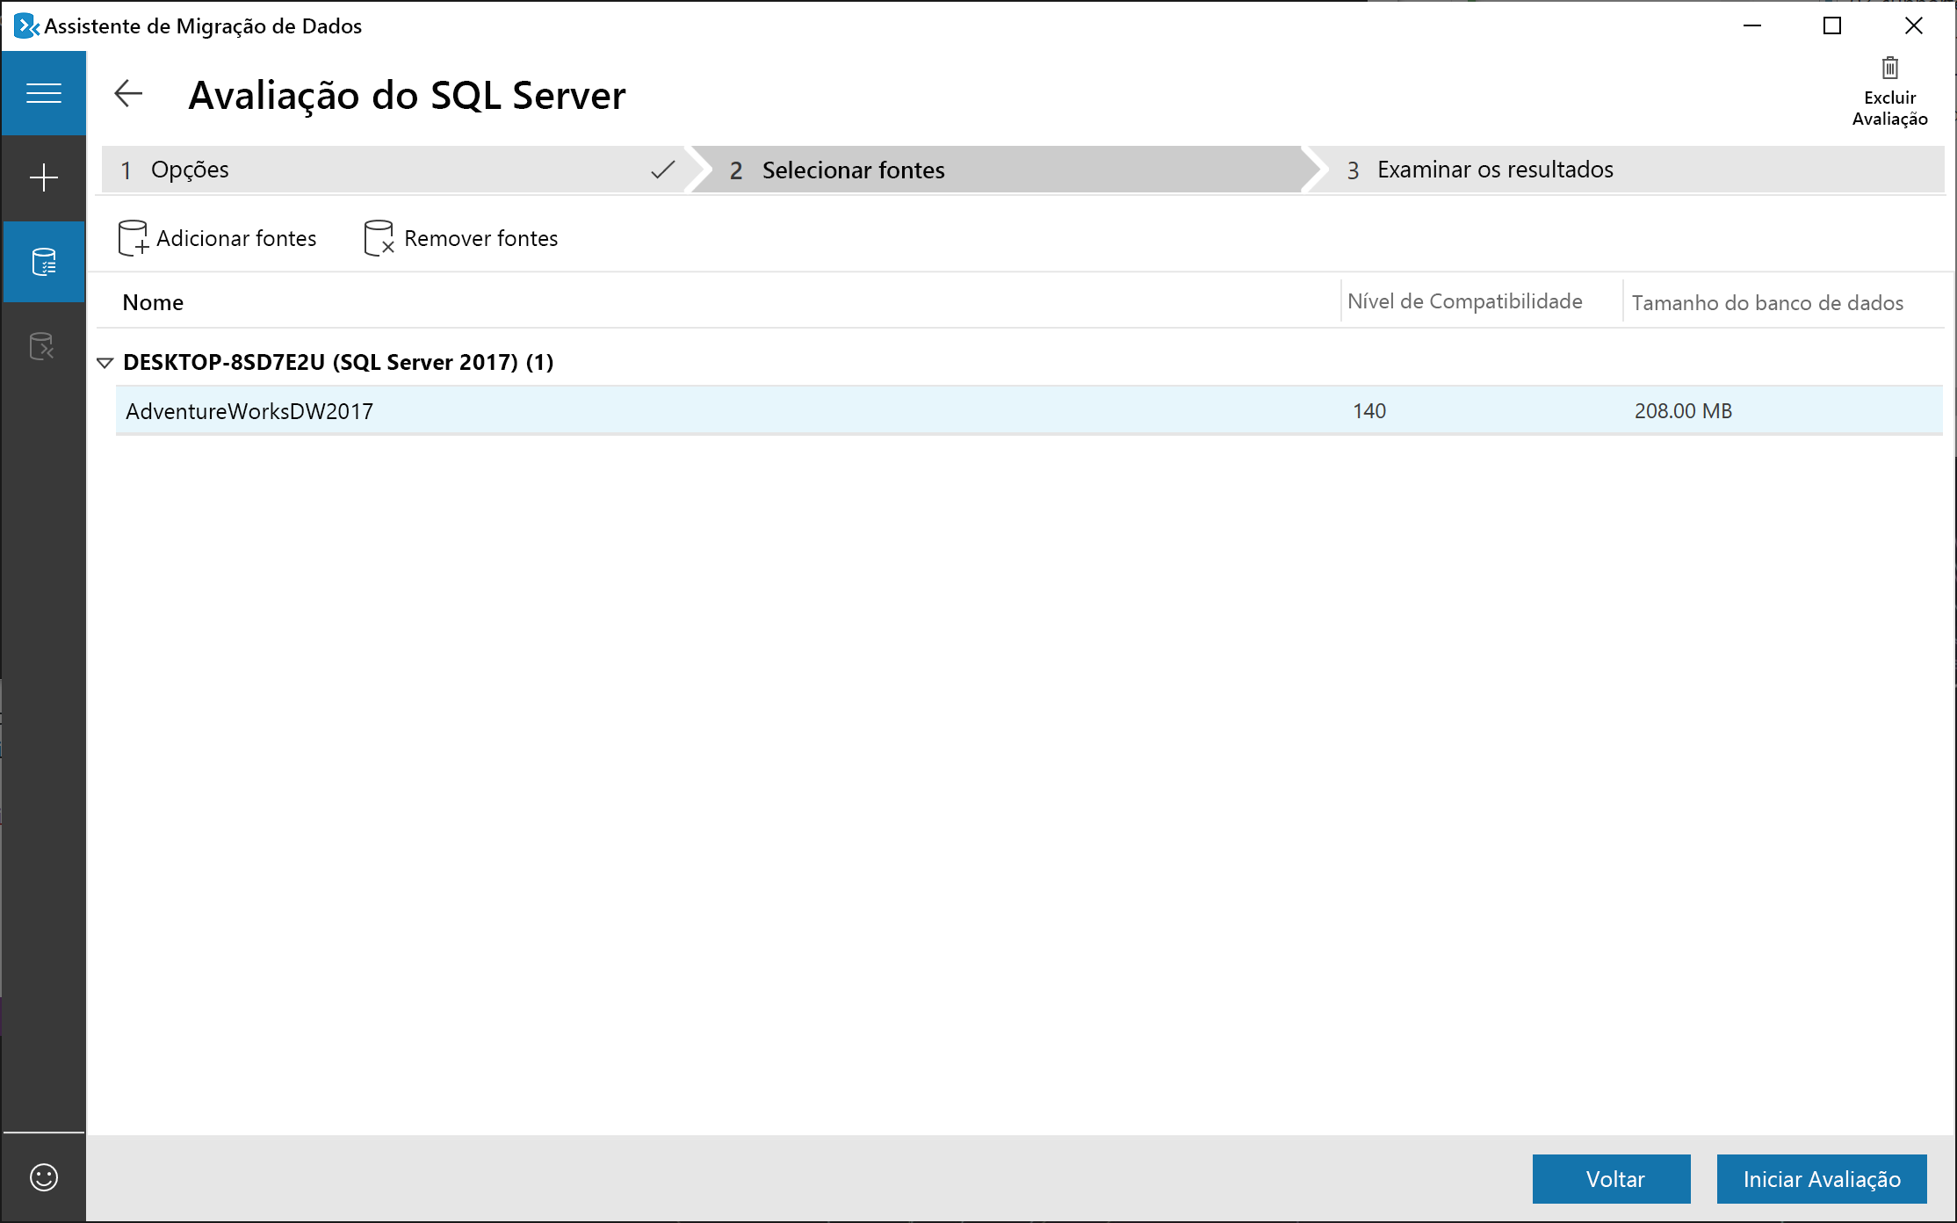Image resolution: width=1957 pixels, height=1223 pixels.
Task: Click the Tamanho do banco de dados column header
Action: [1770, 300]
